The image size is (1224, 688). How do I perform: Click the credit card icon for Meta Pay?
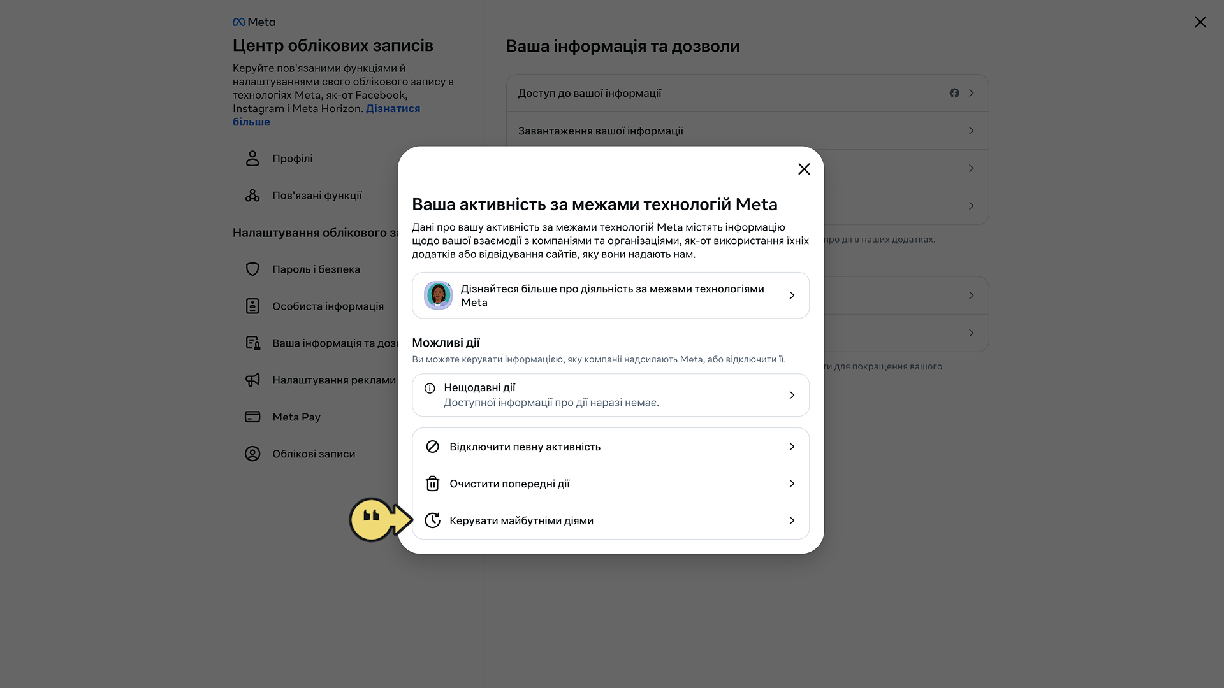[x=252, y=417]
